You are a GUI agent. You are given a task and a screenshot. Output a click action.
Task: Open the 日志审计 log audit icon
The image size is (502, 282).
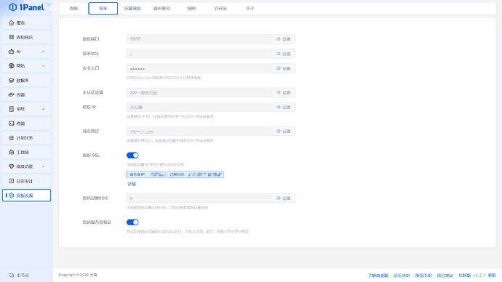point(12,181)
